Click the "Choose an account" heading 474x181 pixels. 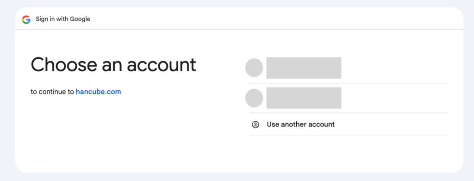pos(113,65)
